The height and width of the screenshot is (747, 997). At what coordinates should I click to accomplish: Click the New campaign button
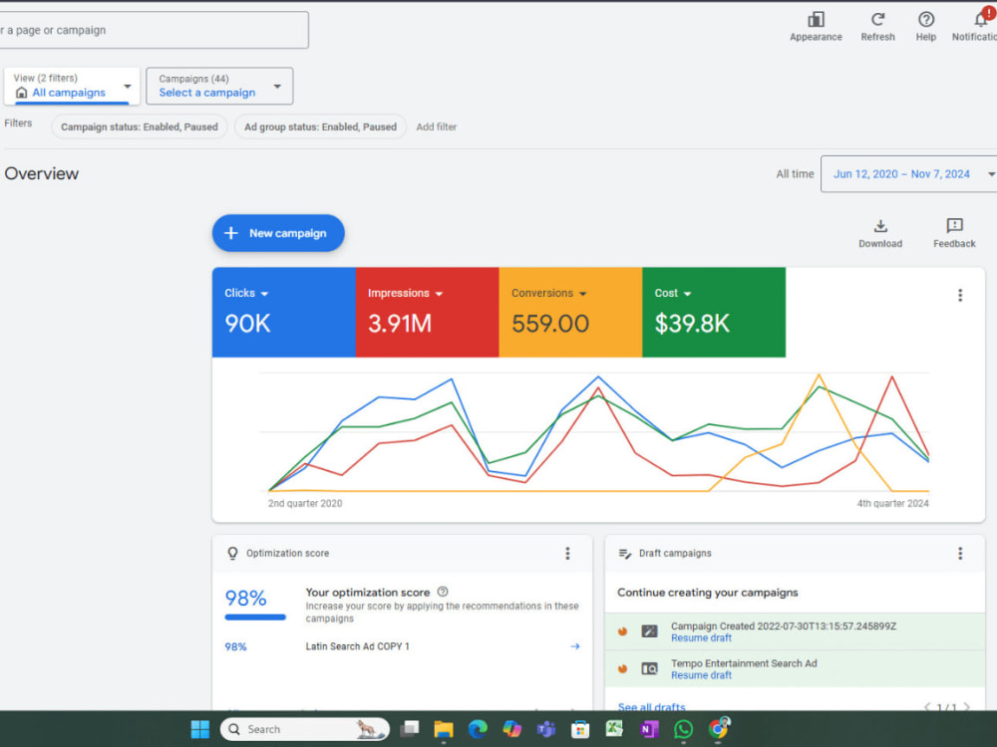pos(278,233)
